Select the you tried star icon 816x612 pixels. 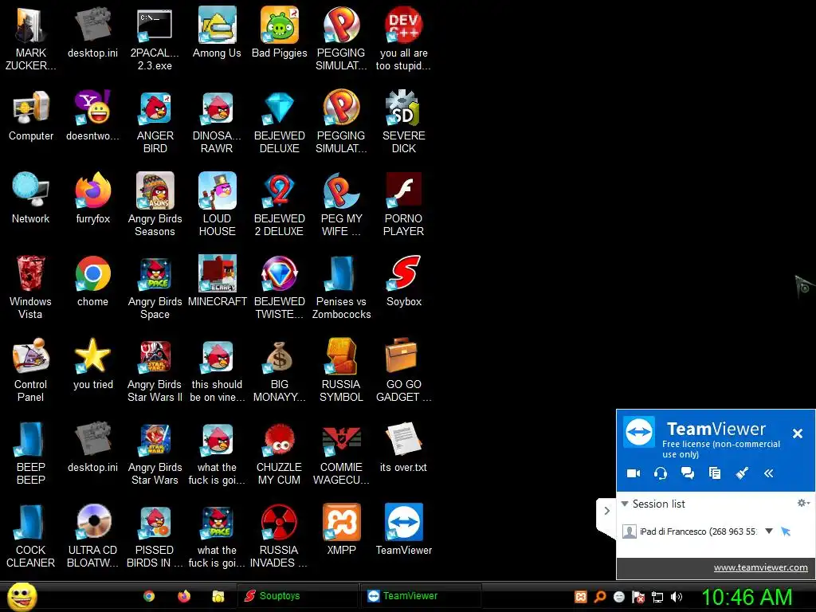(x=93, y=363)
